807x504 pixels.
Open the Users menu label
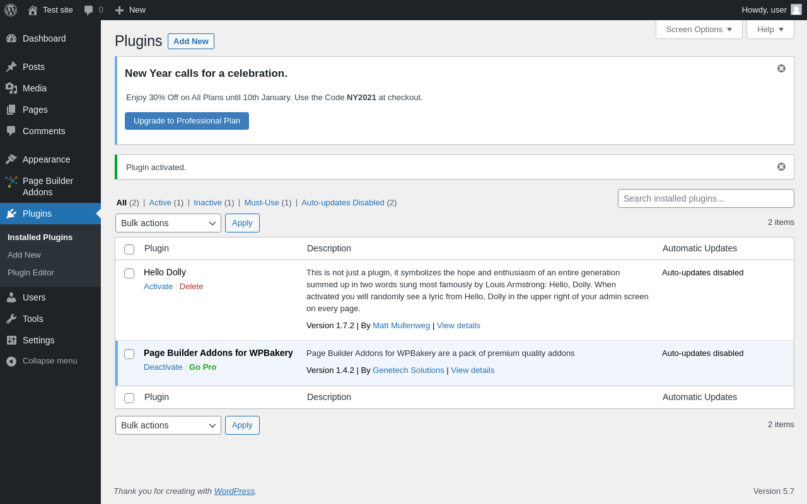pos(34,297)
